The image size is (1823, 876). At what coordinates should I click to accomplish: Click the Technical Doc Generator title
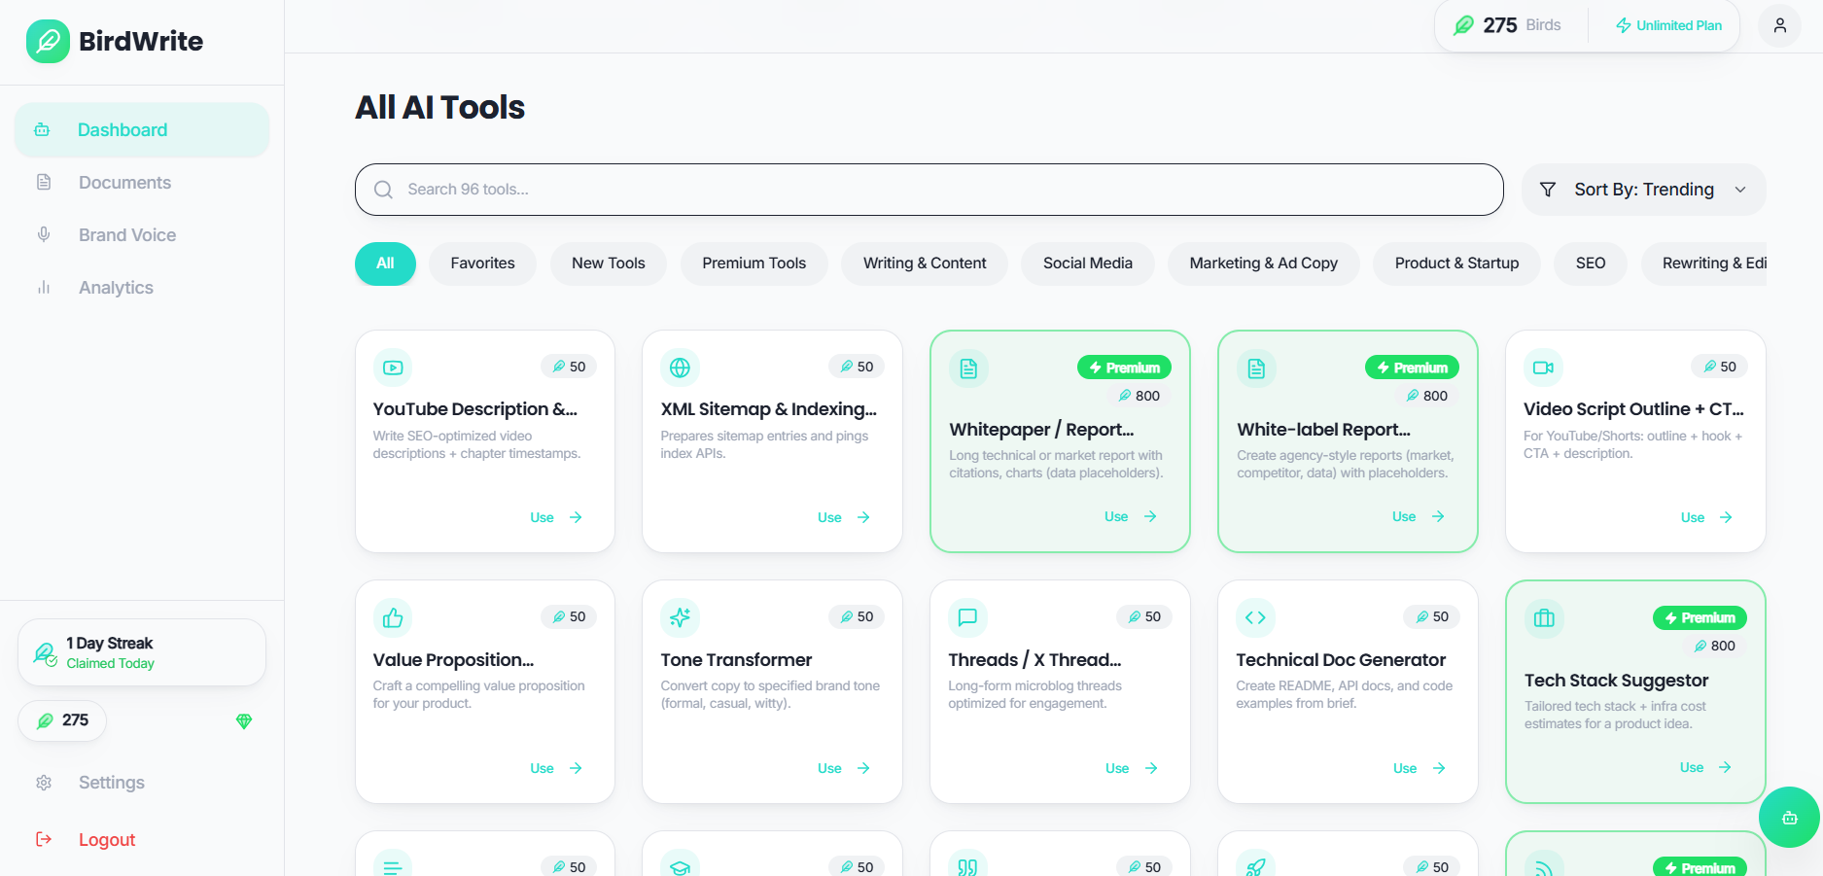[x=1341, y=659]
